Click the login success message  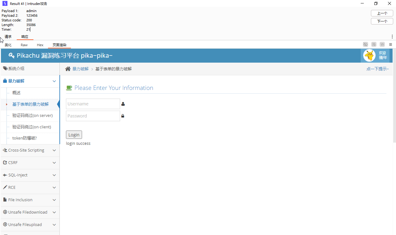78,143
